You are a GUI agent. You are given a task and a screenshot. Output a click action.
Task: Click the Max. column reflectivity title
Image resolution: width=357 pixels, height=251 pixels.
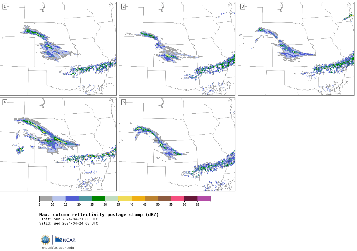(99, 215)
